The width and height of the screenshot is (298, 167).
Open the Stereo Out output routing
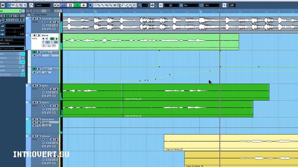[x=12, y=43]
